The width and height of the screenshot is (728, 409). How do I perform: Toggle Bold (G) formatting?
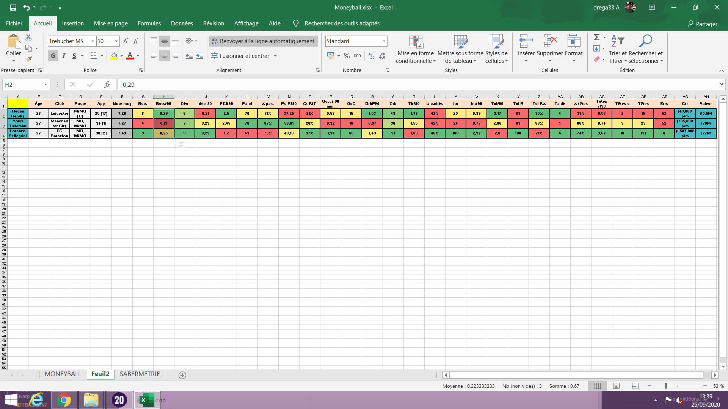point(53,56)
